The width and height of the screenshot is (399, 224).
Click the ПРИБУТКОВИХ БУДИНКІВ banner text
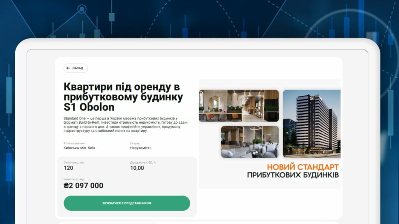click(293, 175)
